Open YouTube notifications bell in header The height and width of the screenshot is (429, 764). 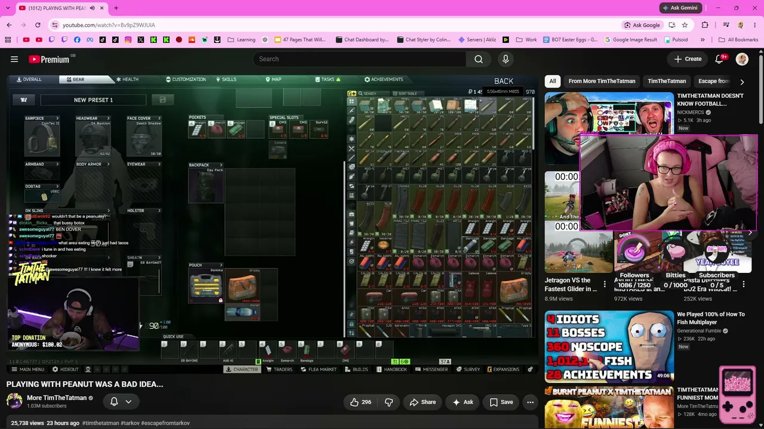point(719,59)
